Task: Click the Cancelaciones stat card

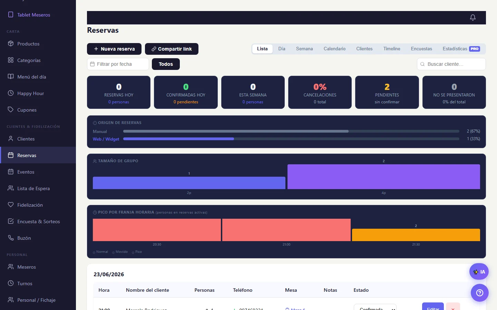Action: 320,92
